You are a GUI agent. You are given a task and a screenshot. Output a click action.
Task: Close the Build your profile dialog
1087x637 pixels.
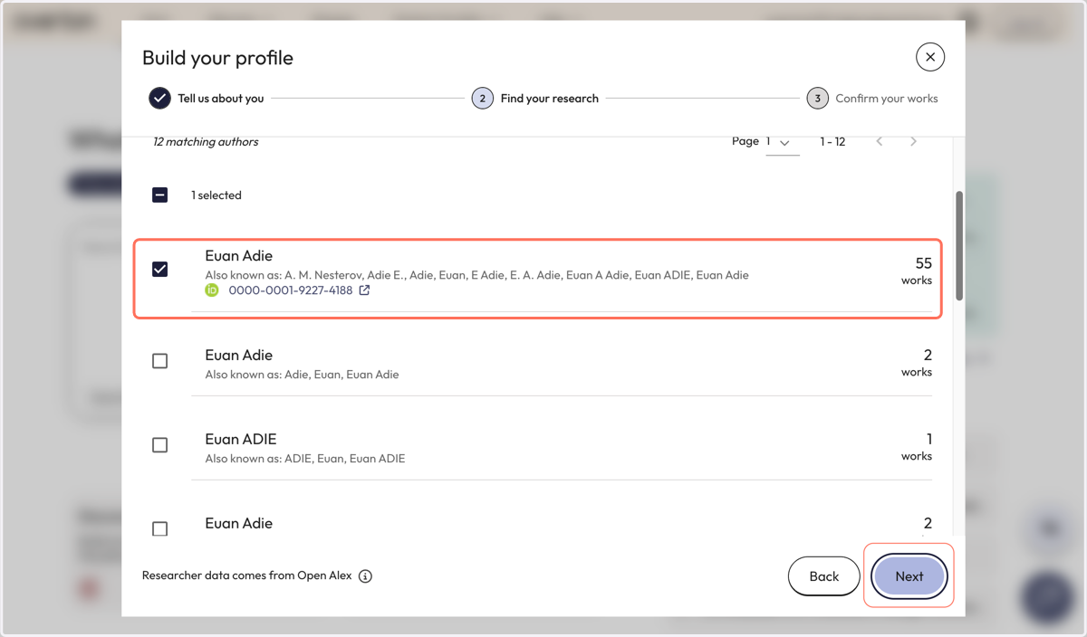[x=930, y=57]
